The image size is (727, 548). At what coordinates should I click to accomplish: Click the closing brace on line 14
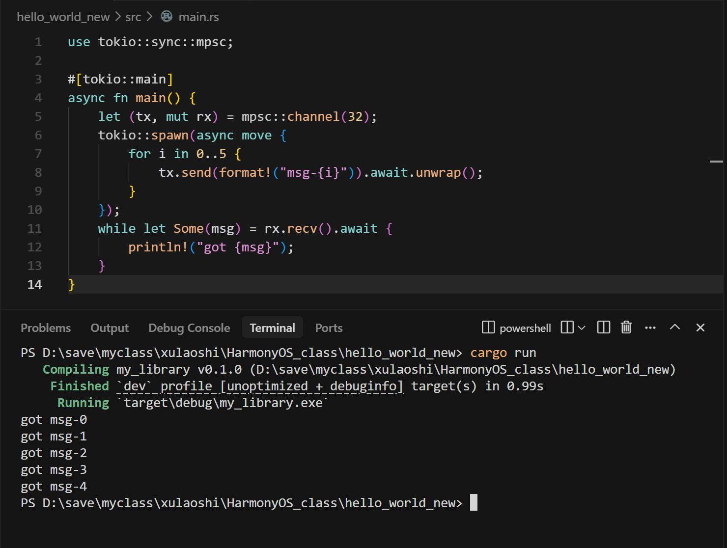point(72,285)
